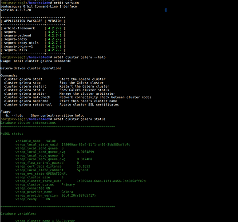Click the 'APPLICATION PACKAGES' table header
Viewport: 238px width, 222px height.
point(23,21)
